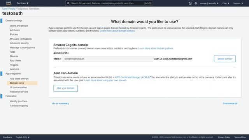The height and width of the screenshot is (140, 249).
Task: Expand the Services dropdown
Action: (23, 3)
